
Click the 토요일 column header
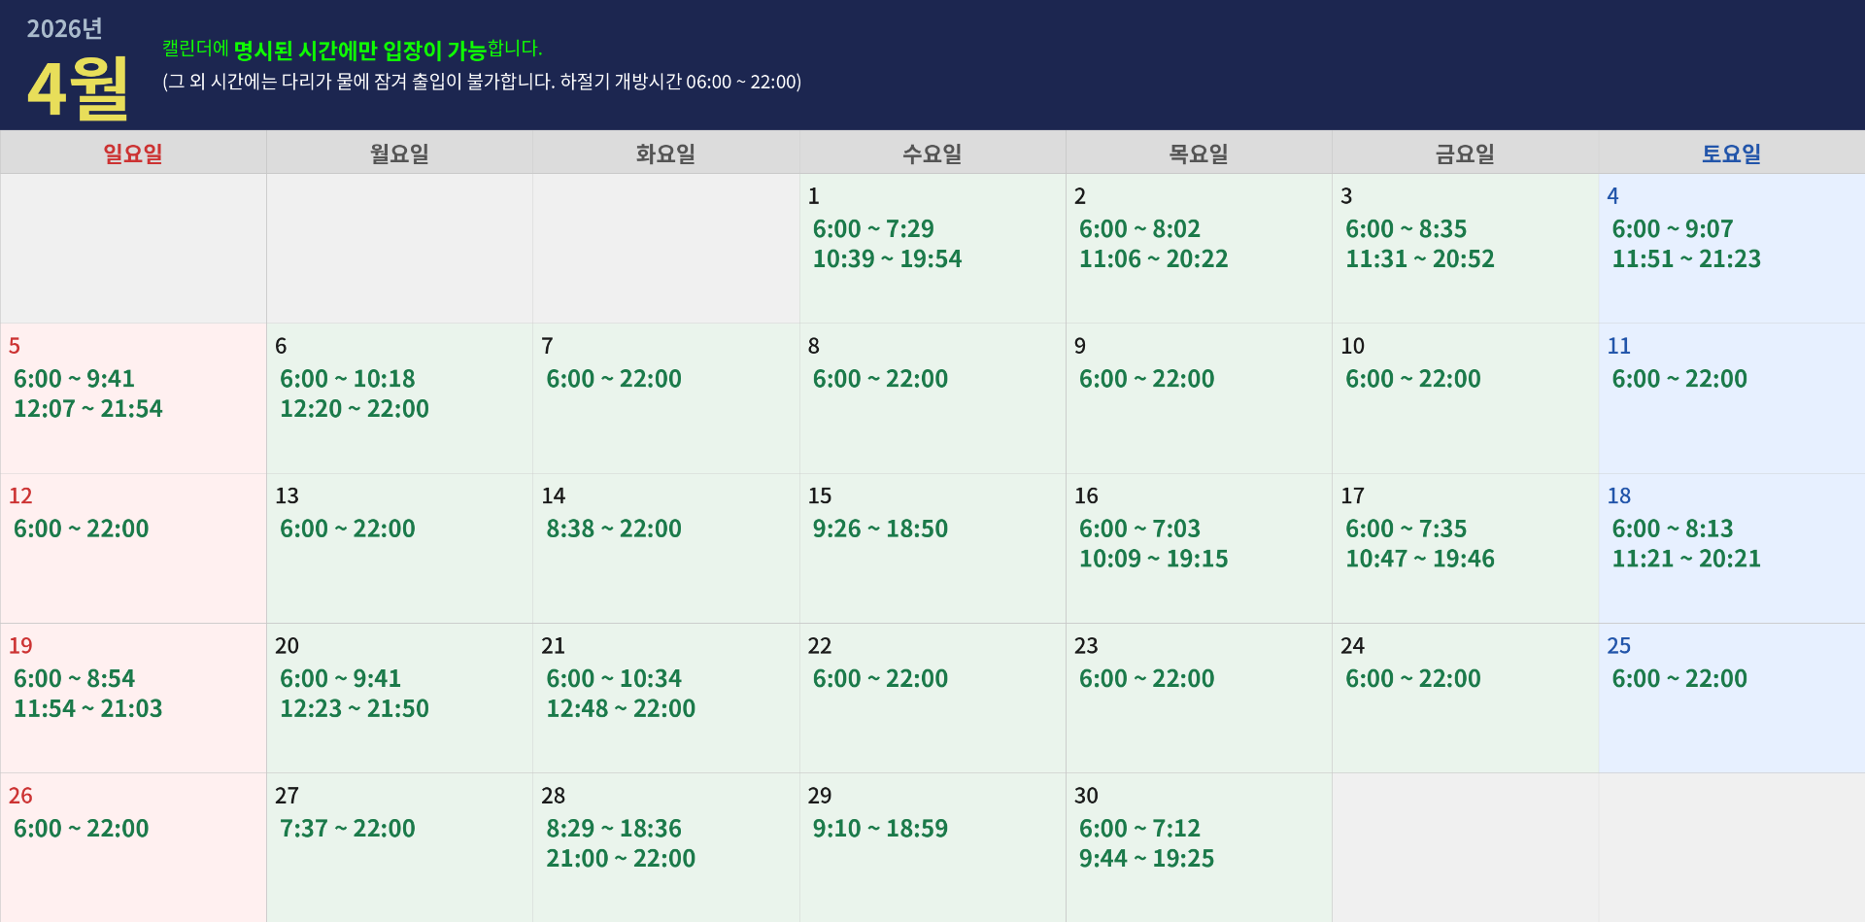coord(1731,154)
